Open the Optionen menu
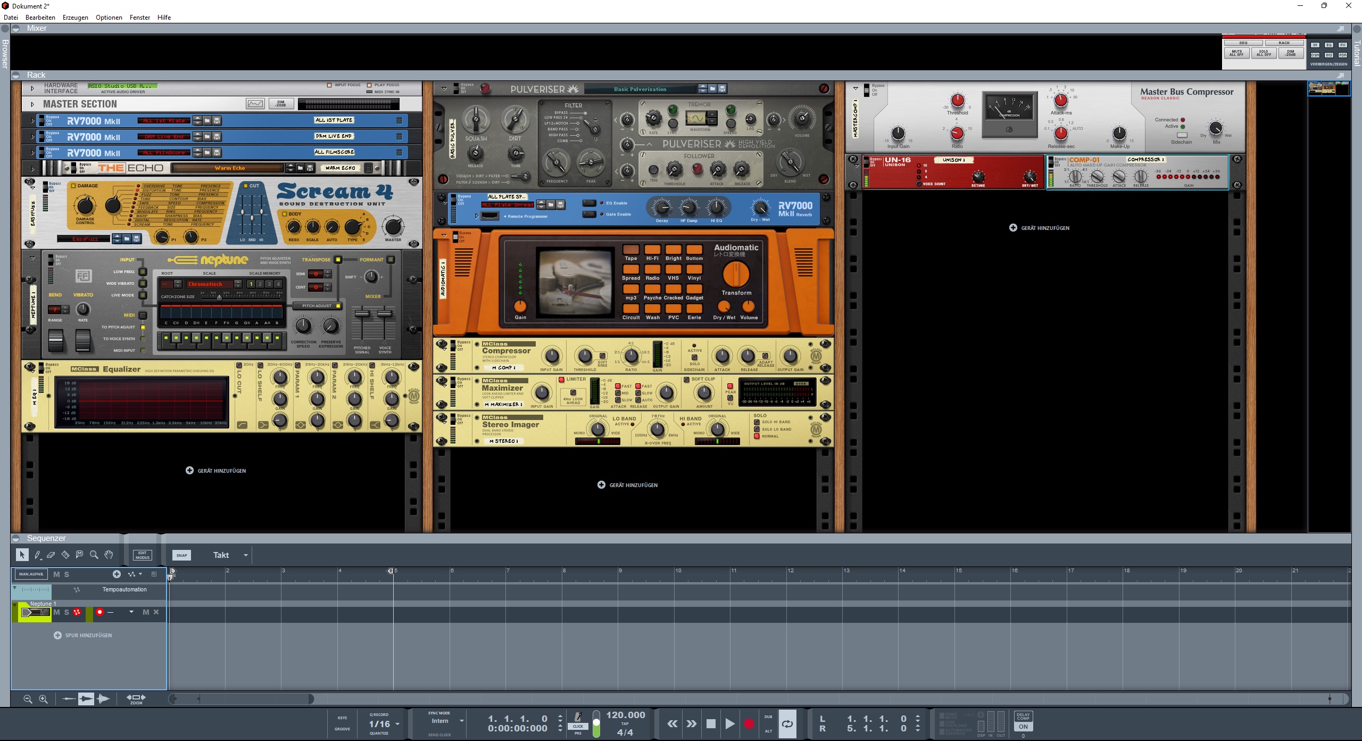This screenshot has width=1362, height=741. pos(109,17)
